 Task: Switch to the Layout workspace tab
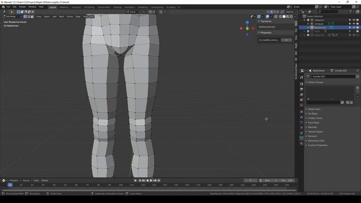pyautogui.click(x=52, y=7)
